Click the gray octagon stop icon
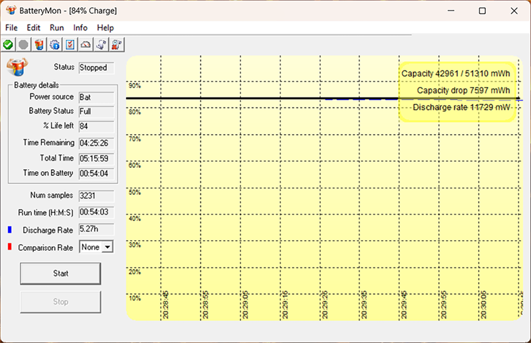 pyautogui.click(x=23, y=44)
